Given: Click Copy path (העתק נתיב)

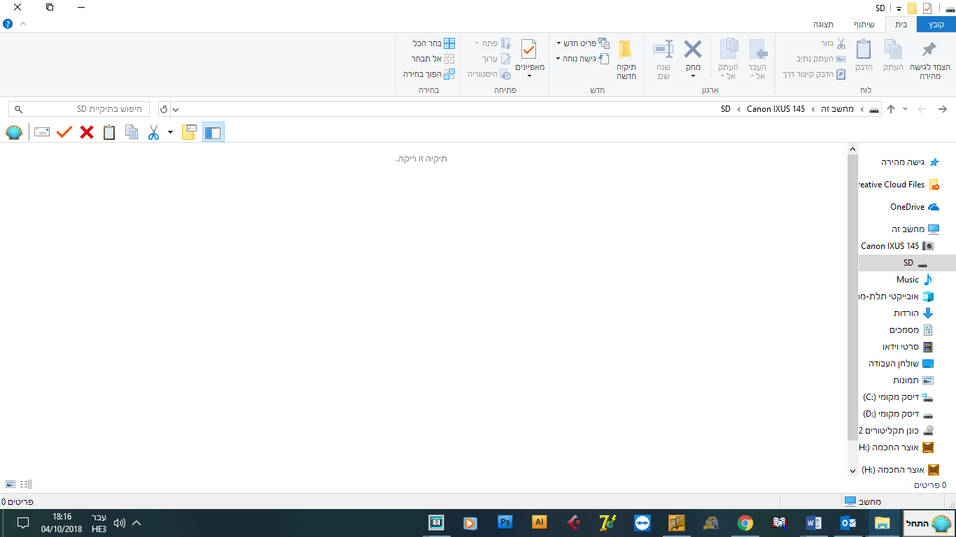Looking at the screenshot, I should click(x=821, y=59).
